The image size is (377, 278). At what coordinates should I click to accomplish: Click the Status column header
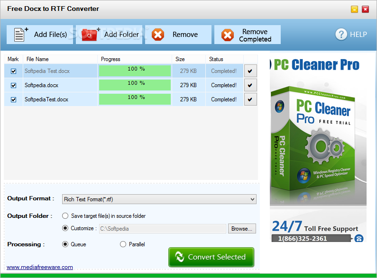(225, 59)
